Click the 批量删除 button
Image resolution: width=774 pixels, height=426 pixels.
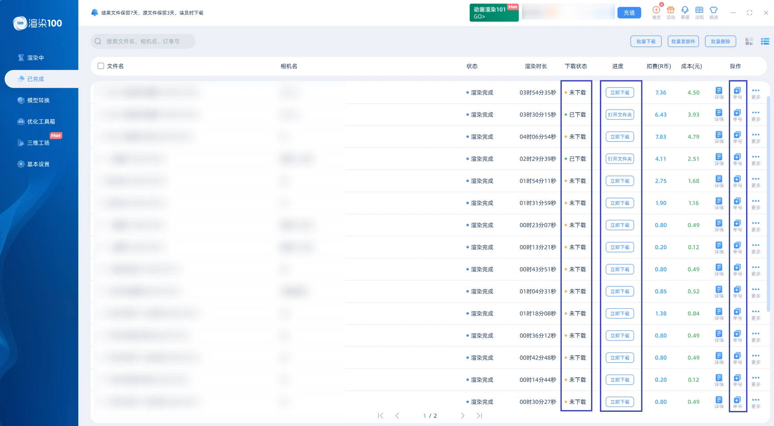(720, 41)
